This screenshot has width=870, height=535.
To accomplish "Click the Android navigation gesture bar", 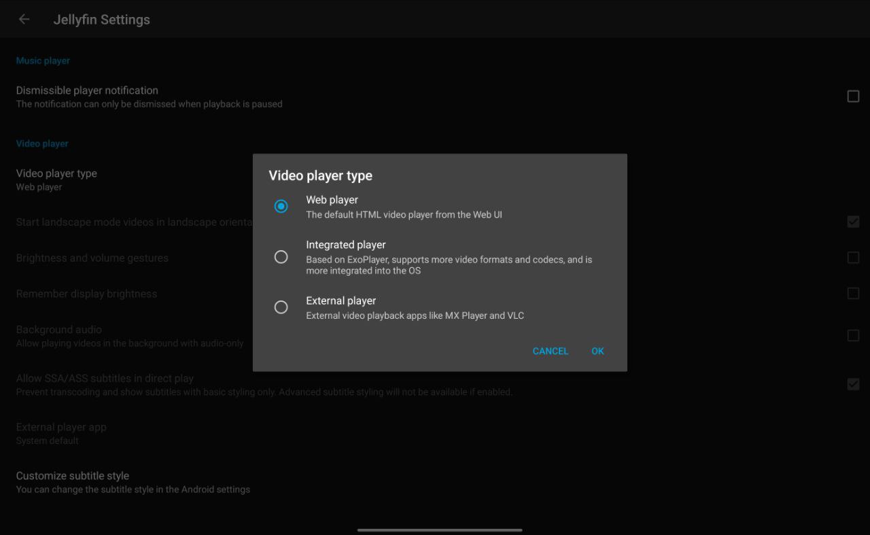I will pyautogui.click(x=440, y=530).
